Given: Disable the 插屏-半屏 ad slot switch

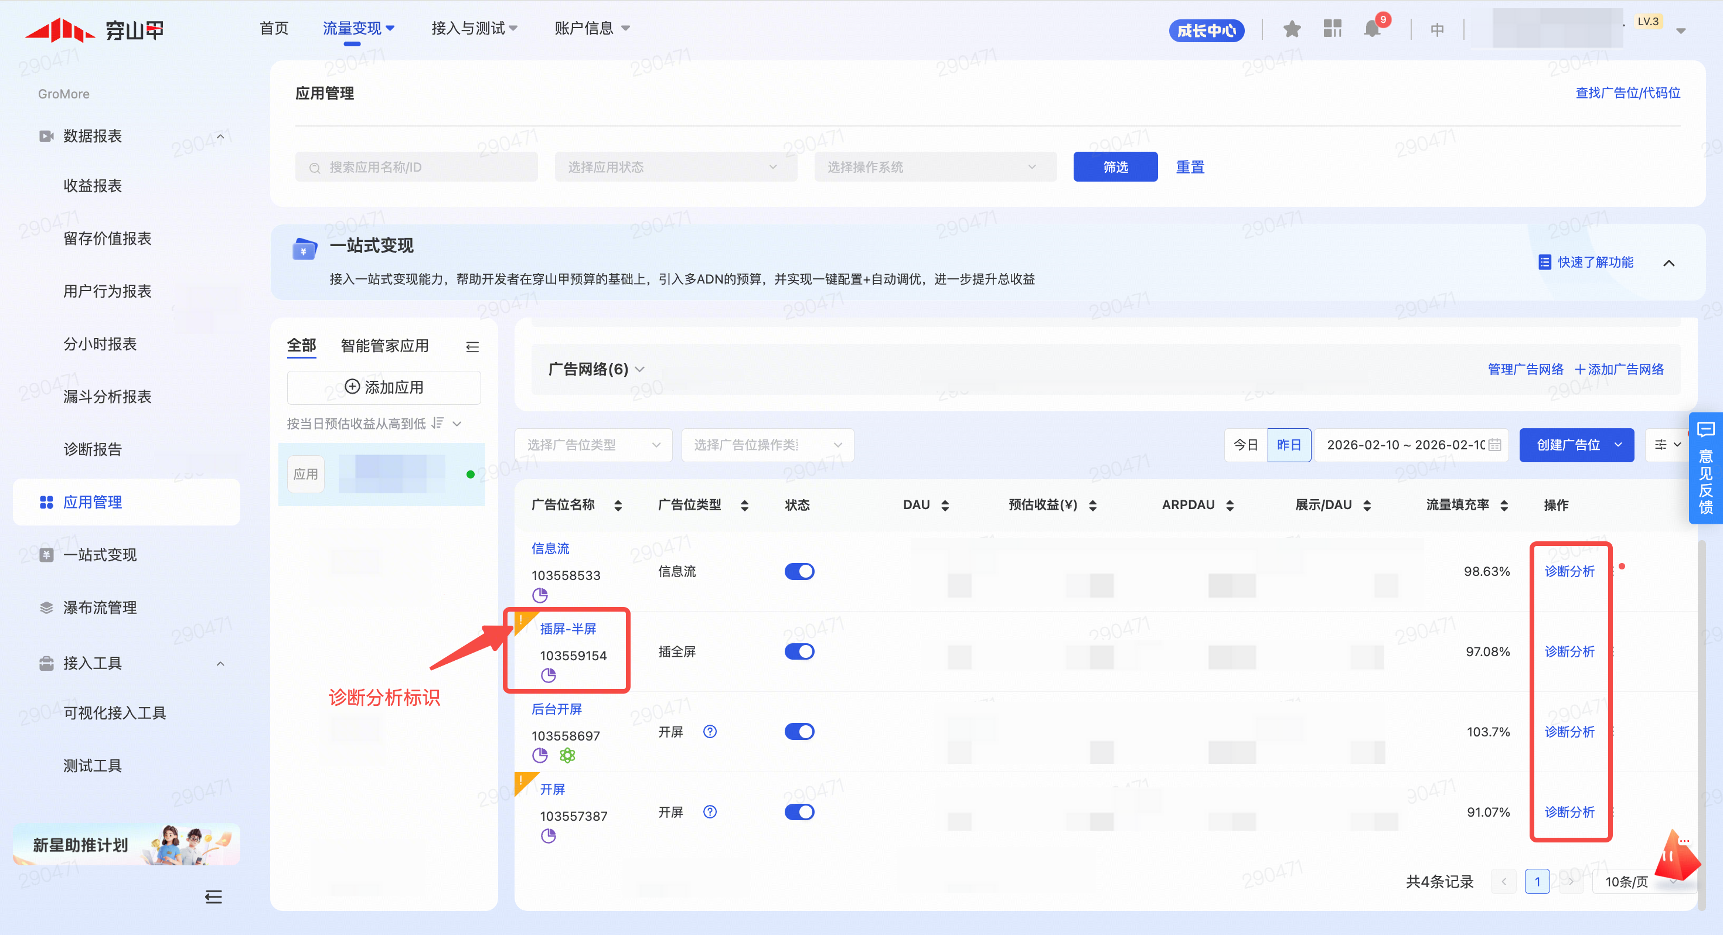Looking at the screenshot, I should click(x=799, y=651).
